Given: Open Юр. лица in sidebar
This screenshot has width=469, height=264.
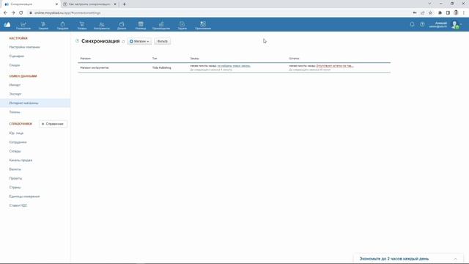Looking at the screenshot, I should (x=16, y=133).
